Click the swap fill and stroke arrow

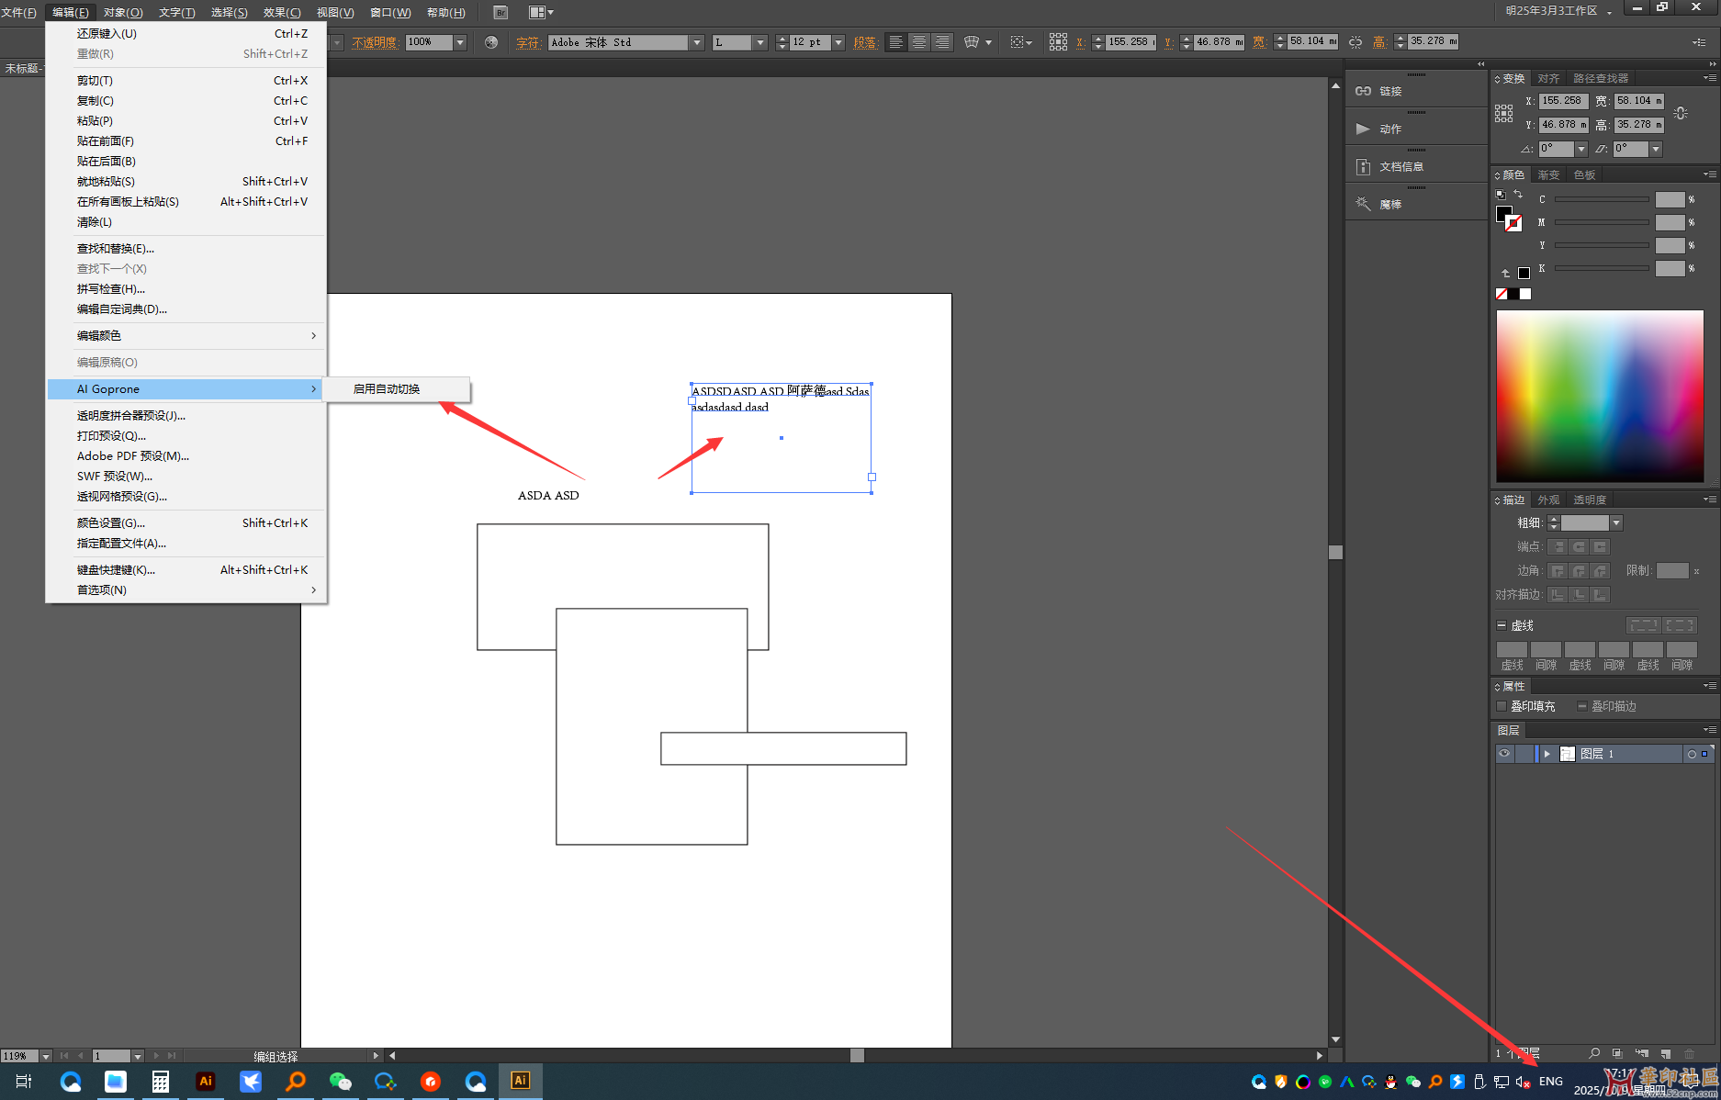point(1518,195)
